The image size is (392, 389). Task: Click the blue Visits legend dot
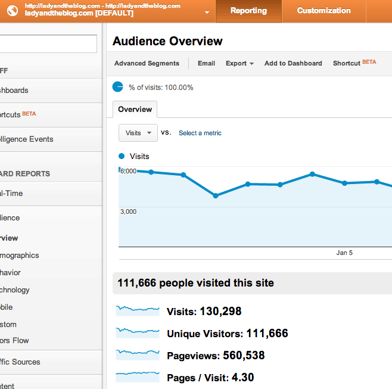122,156
